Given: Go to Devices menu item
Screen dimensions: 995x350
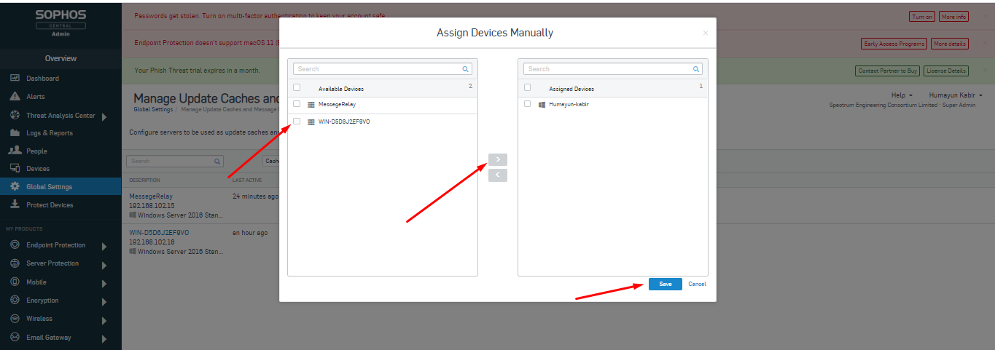Looking at the screenshot, I should (38, 169).
